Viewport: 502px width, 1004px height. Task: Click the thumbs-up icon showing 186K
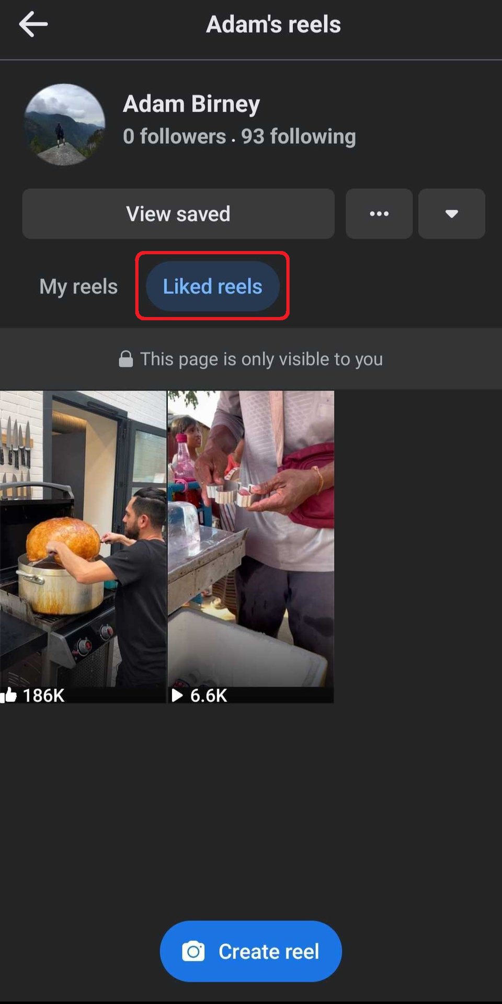[x=9, y=695]
